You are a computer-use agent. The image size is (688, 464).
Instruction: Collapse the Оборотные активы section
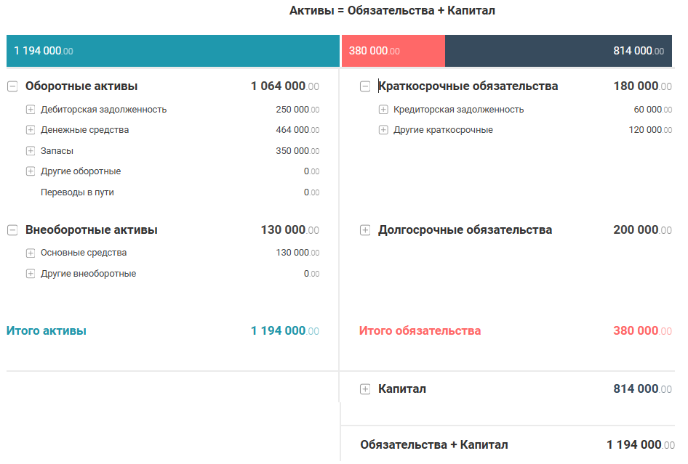12,86
